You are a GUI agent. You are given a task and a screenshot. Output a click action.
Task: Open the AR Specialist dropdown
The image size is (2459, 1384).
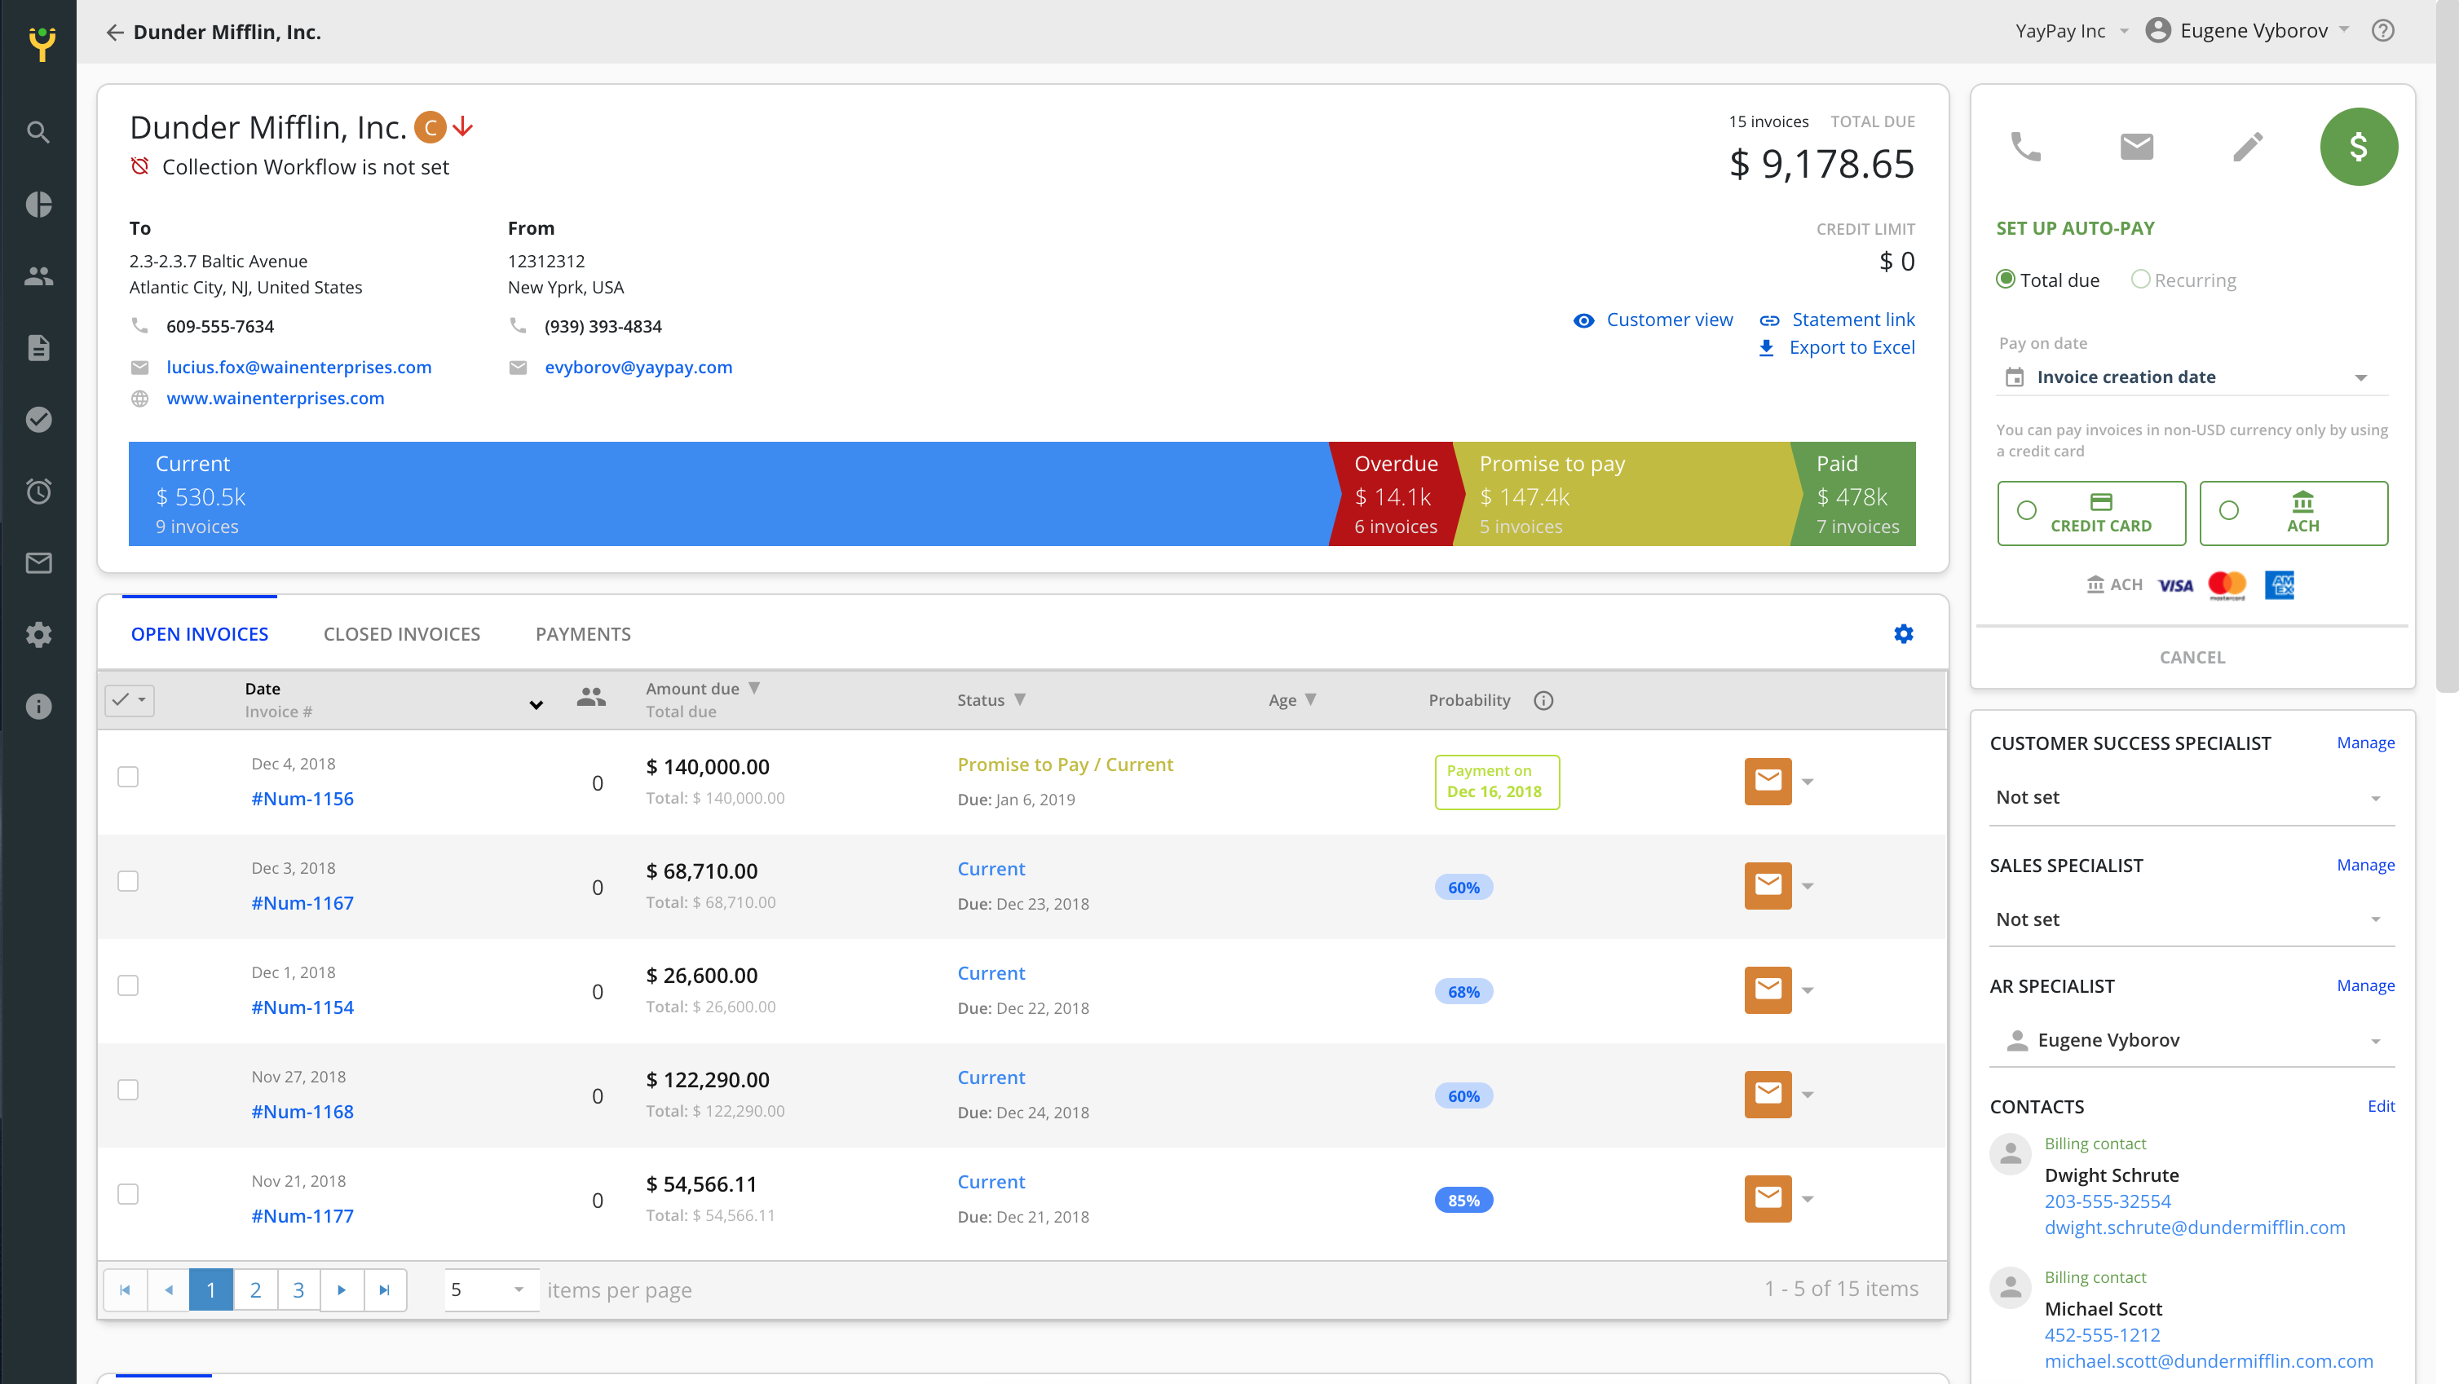coord(2192,1039)
